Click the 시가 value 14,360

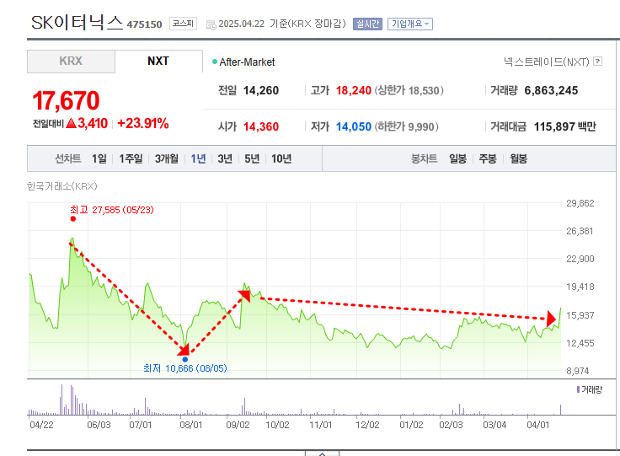pos(261,126)
